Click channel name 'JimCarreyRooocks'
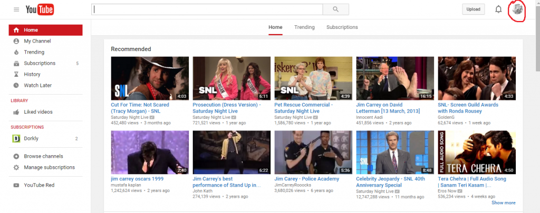This screenshot has height=213, width=540. [x=293, y=185]
